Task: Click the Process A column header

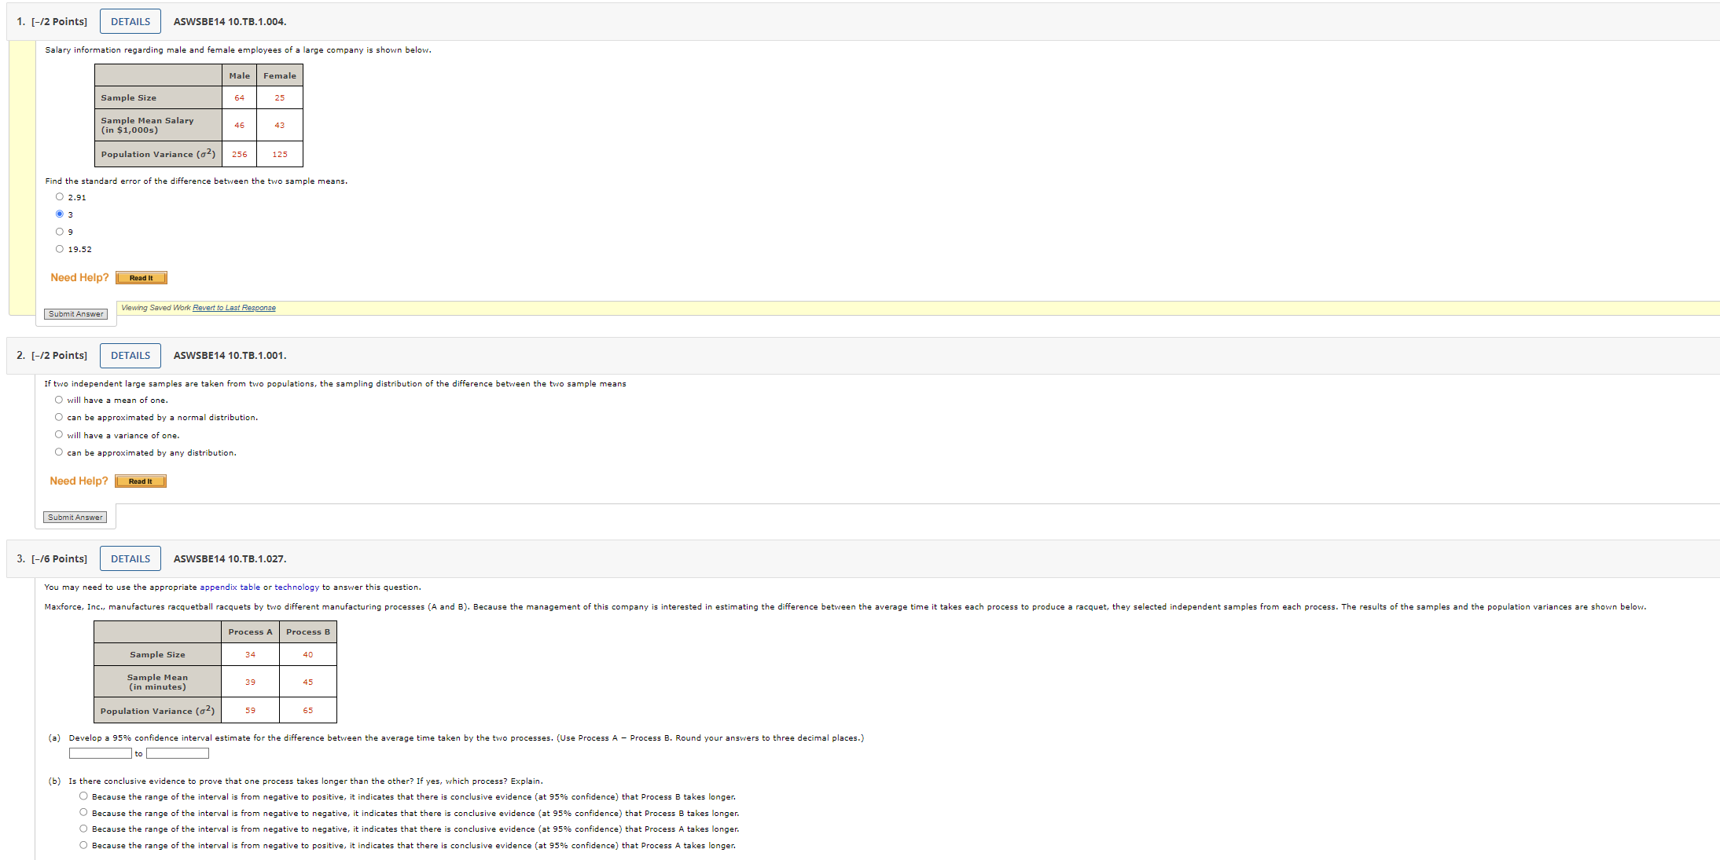Action: [250, 632]
